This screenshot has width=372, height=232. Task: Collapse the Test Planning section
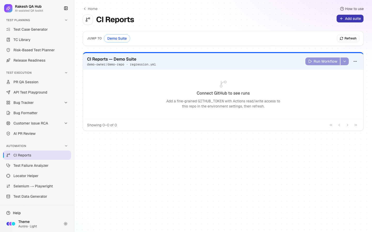(x=66, y=20)
